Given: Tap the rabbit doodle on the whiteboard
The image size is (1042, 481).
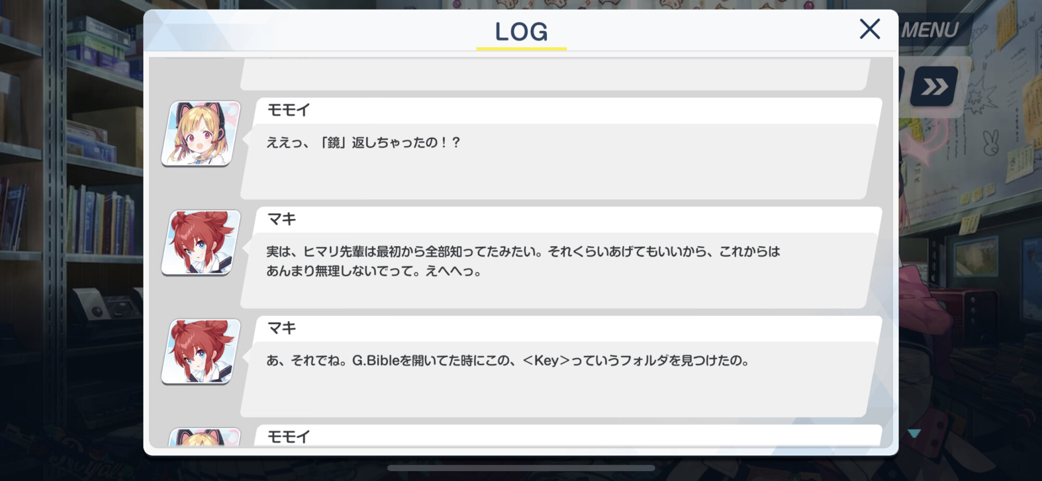Looking at the screenshot, I should (990, 142).
